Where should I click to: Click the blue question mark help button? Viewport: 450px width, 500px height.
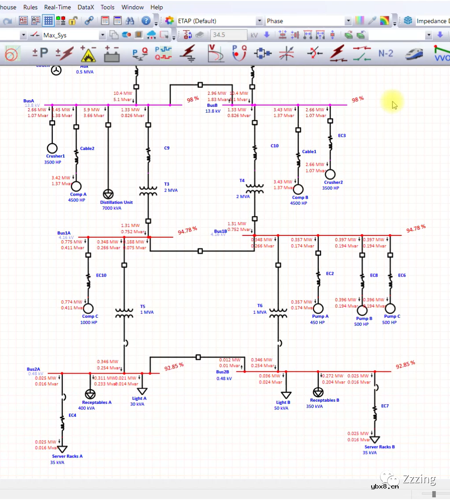[146, 21]
